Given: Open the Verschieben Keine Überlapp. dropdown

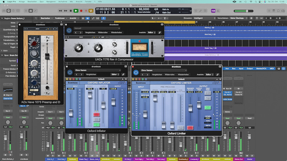Looking at the screenshot, I should click(x=239, y=18).
